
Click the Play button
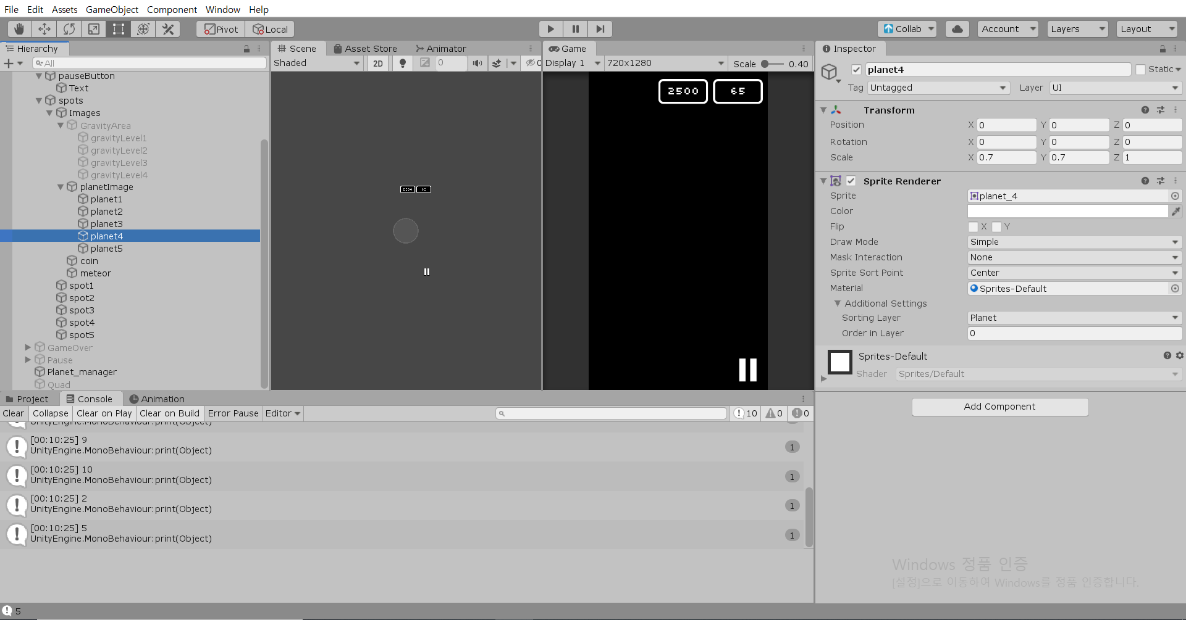click(550, 29)
